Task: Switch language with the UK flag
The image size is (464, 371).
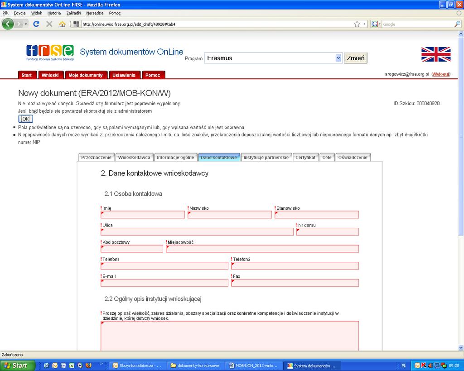Action: click(x=436, y=54)
